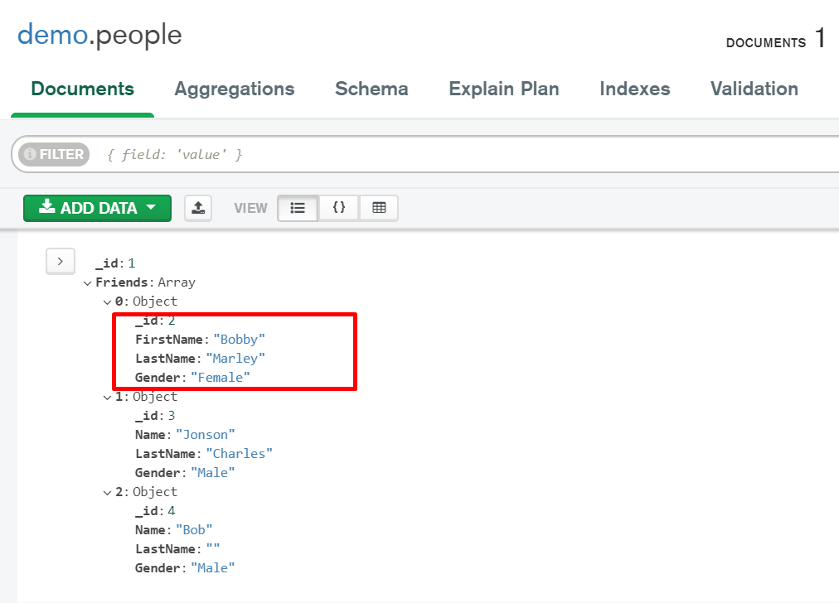Click the DOCUMENTS count label
The height and width of the screenshot is (603, 839).
766,43
